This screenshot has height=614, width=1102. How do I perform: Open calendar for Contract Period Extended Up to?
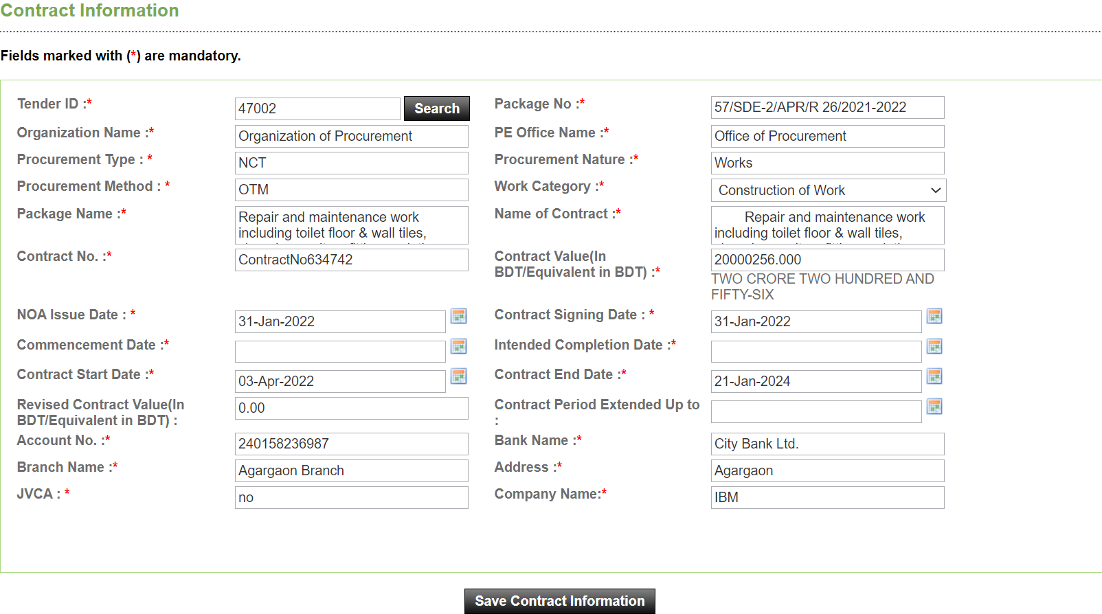pos(934,407)
